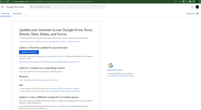Open the Extensions puzzle piece menu
The height and width of the screenshot is (110, 201).
pos(190,1)
